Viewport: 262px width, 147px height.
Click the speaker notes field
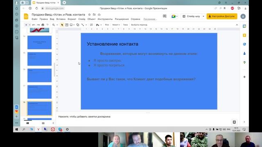[148, 117]
